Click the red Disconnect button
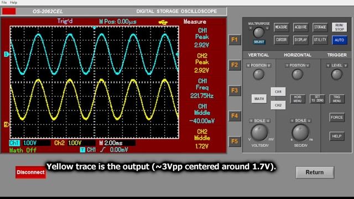 pyautogui.click(x=30, y=172)
